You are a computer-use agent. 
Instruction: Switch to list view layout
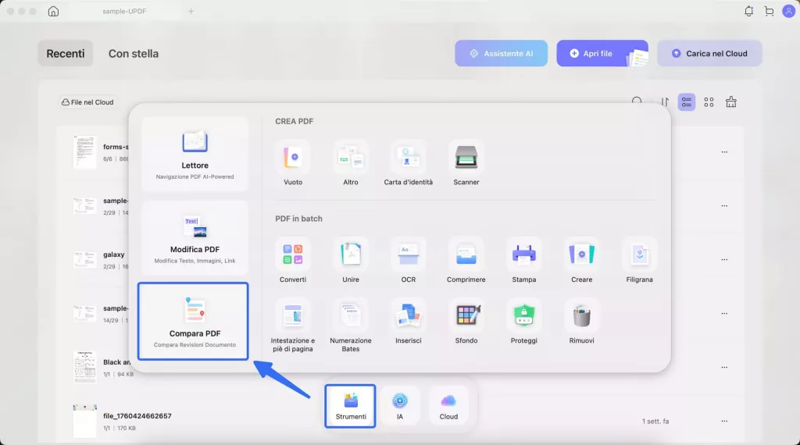pyautogui.click(x=687, y=102)
